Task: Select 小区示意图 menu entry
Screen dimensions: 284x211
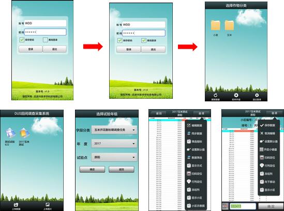Action: tap(196, 206)
